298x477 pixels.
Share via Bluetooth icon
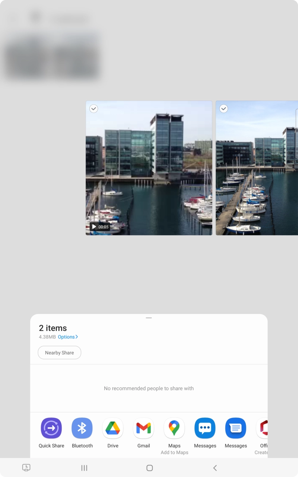82,428
